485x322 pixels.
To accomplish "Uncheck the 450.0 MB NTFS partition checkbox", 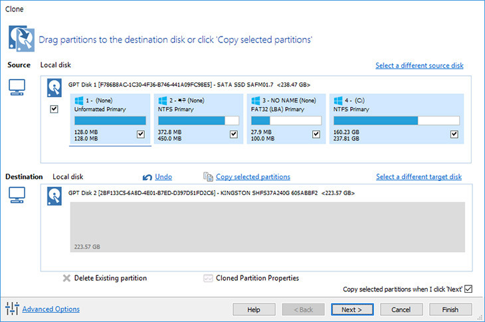I will tap(234, 134).
